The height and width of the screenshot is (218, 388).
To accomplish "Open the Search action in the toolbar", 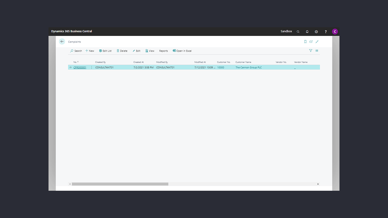I will point(76,51).
